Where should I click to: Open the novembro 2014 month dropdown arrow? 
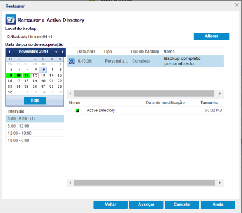(56, 52)
